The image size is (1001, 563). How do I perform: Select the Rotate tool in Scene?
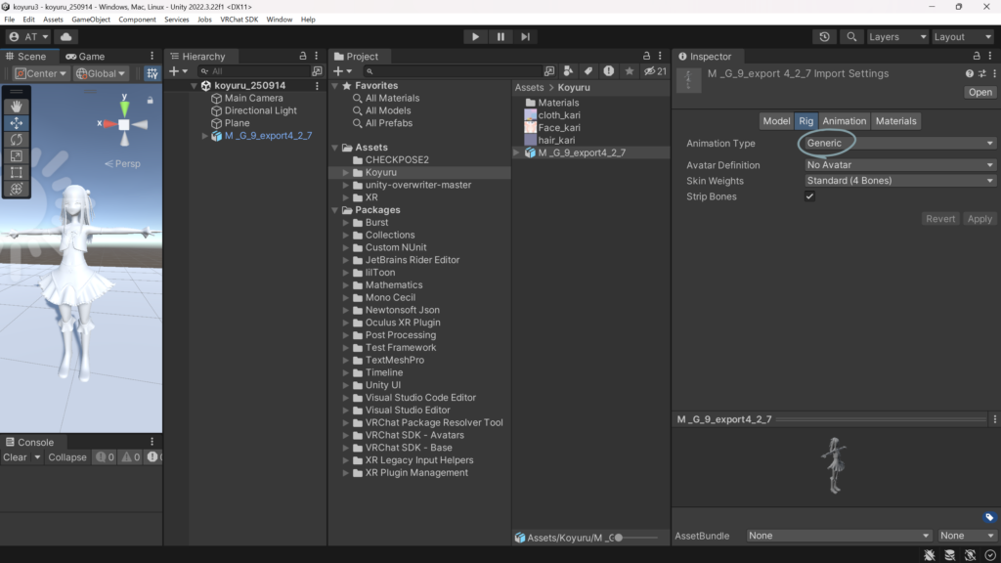click(17, 140)
